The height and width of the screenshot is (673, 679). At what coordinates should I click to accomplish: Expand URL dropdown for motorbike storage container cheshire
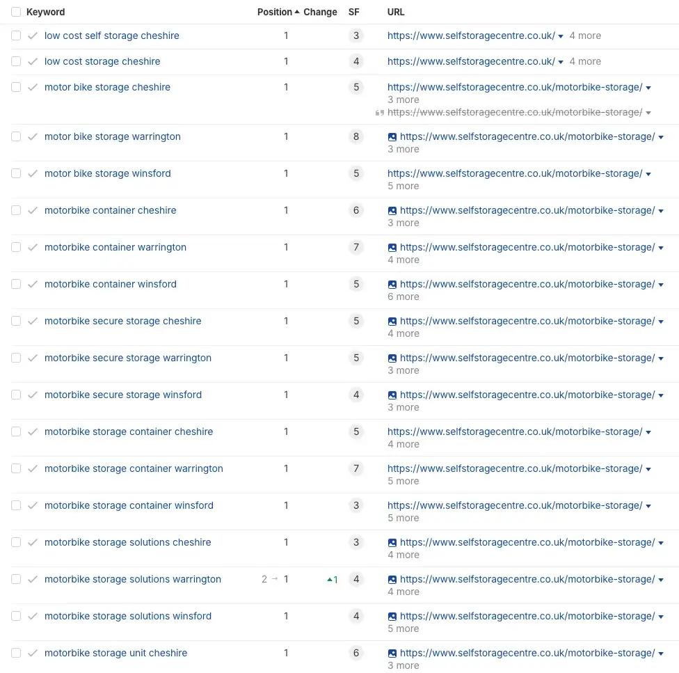(648, 432)
